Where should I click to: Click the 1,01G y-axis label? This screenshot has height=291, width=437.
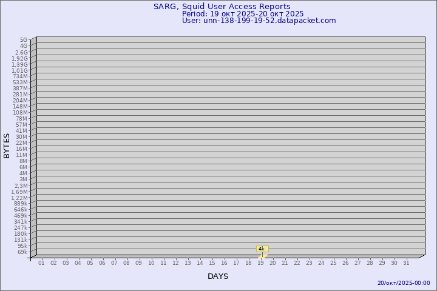pos(20,70)
